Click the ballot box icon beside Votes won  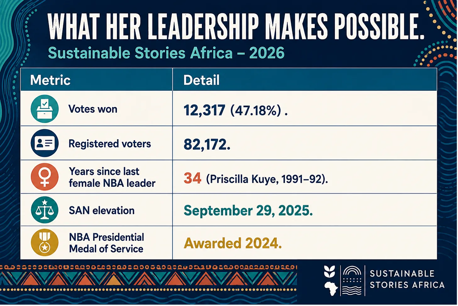click(45, 109)
